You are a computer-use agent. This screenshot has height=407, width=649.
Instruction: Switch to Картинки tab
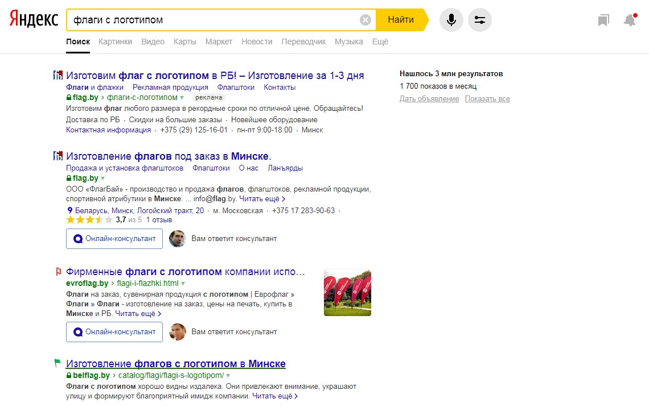[115, 41]
